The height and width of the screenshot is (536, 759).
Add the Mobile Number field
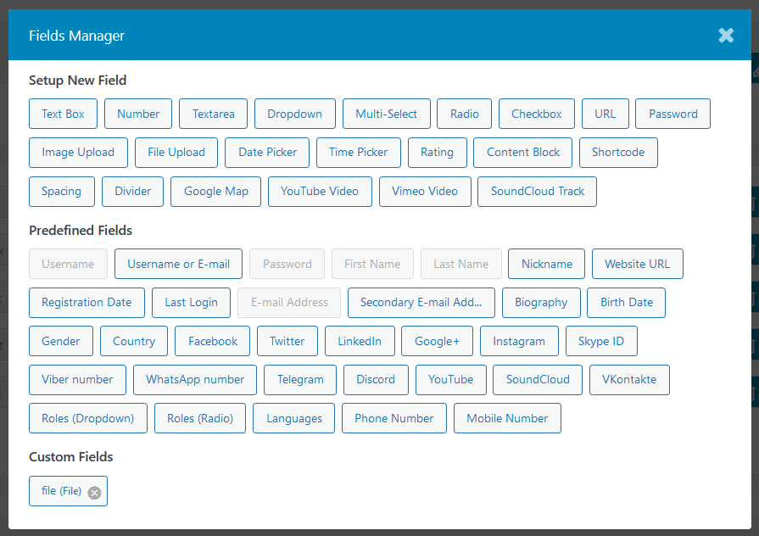pyautogui.click(x=507, y=418)
